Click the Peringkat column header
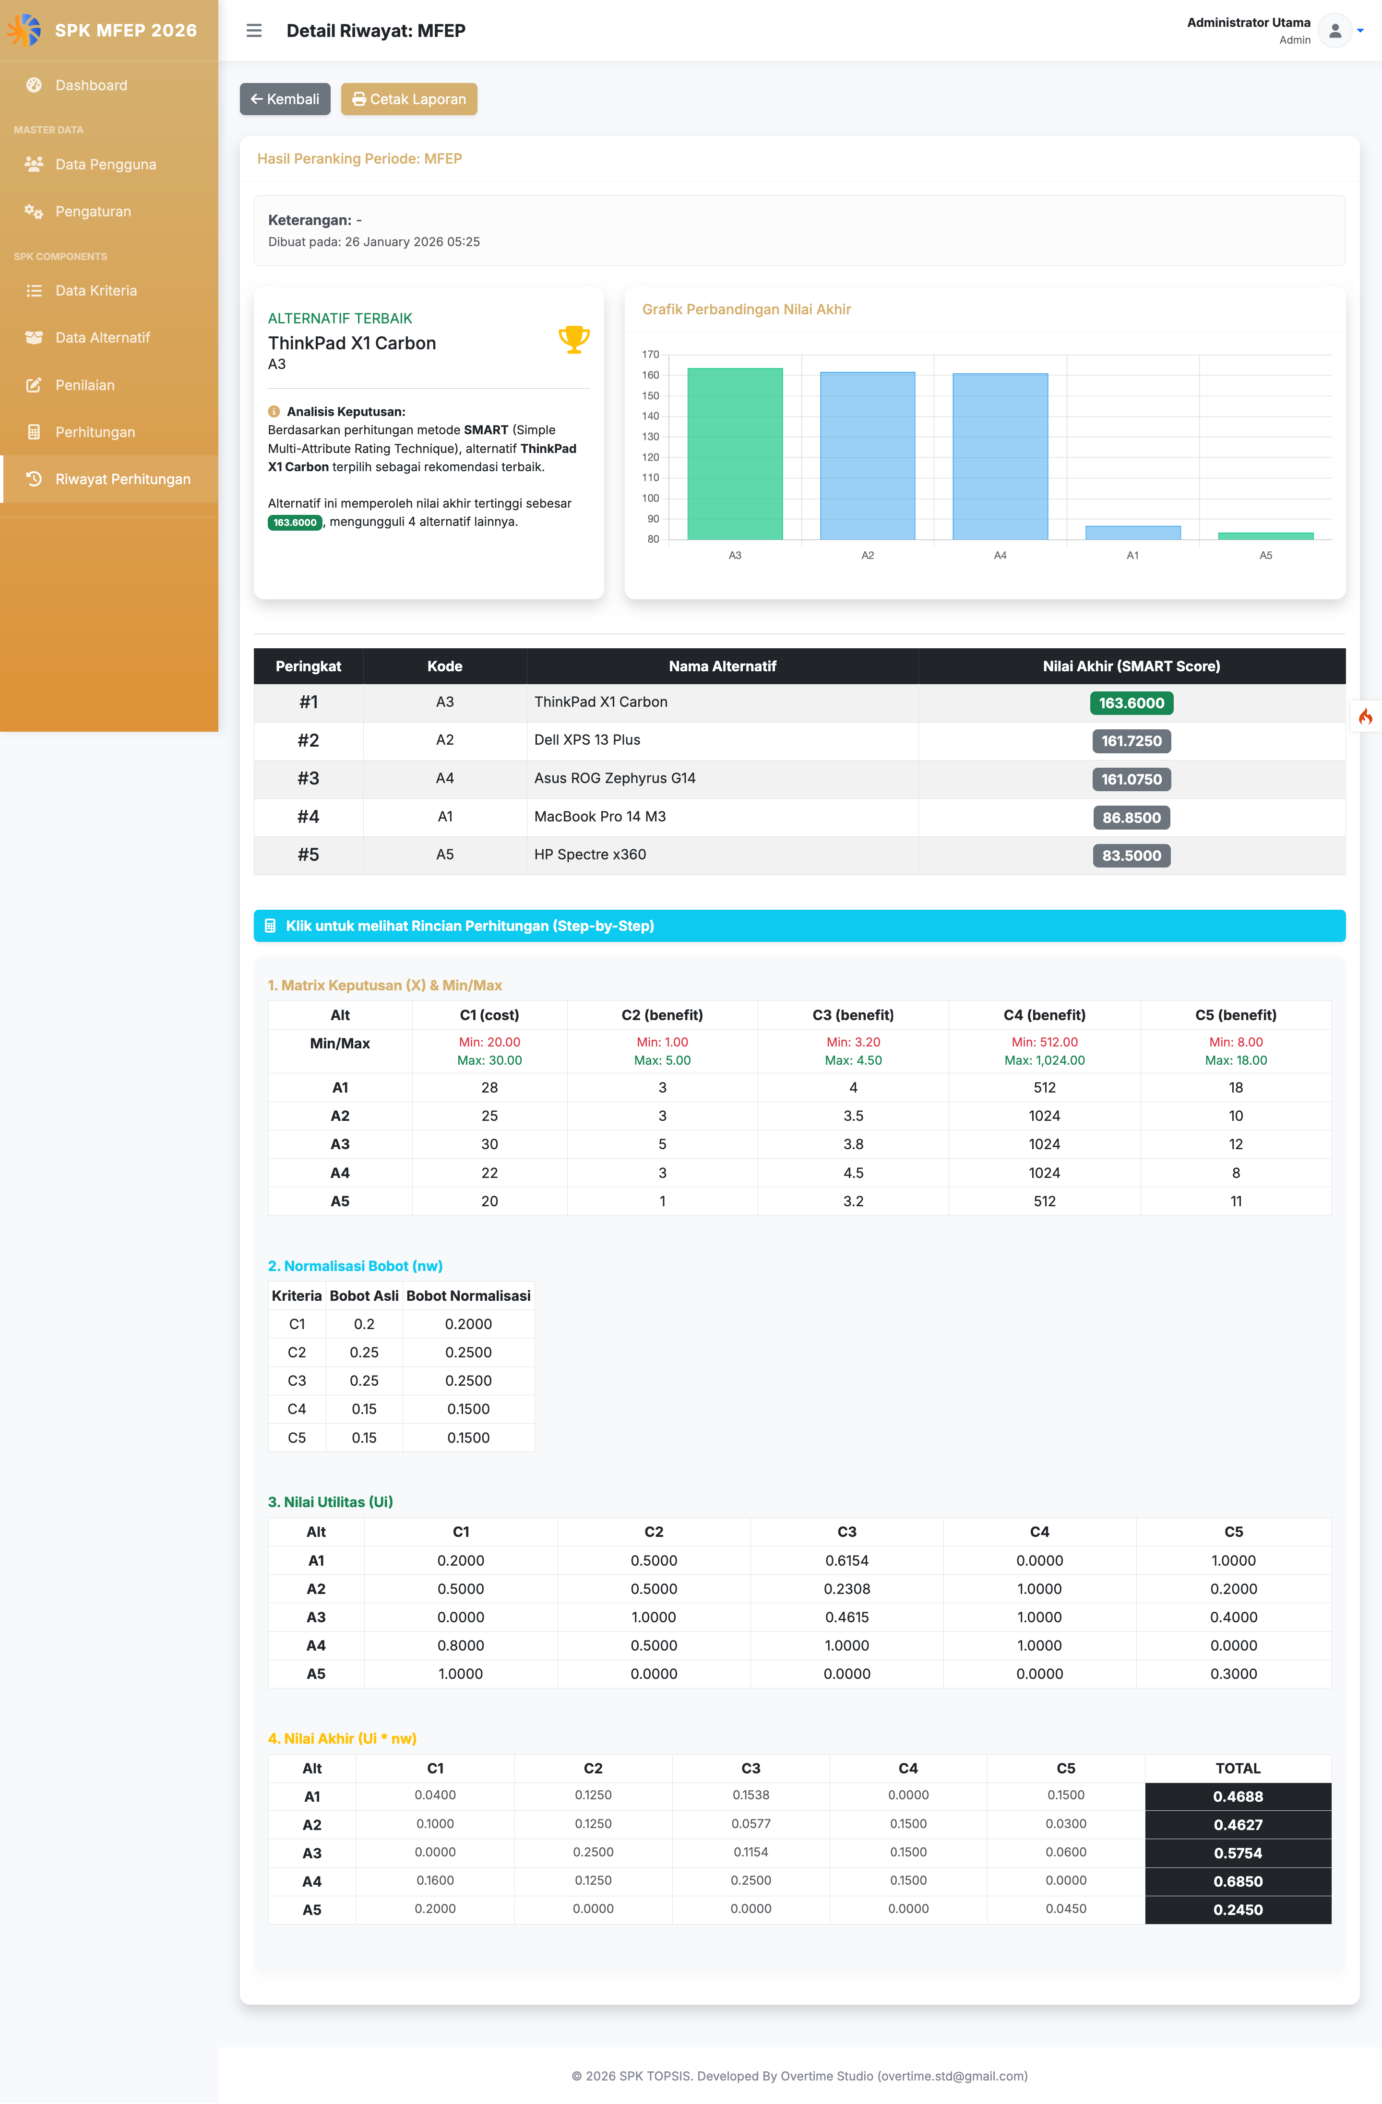Image resolution: width=1382 pixels, height=2104 pixels. [x=308, y=666]
